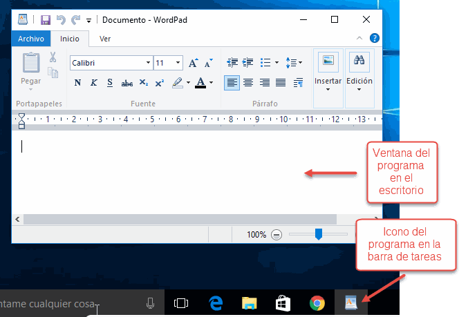The width and height of the screenshot is (468, 317).
Task: Click the Save icon in title bar
Action: [x=46, y=20]
